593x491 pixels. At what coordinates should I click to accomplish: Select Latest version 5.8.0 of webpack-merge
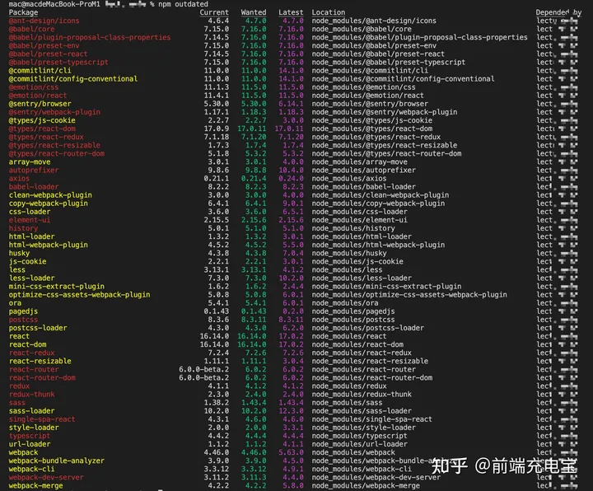(292, 487)
